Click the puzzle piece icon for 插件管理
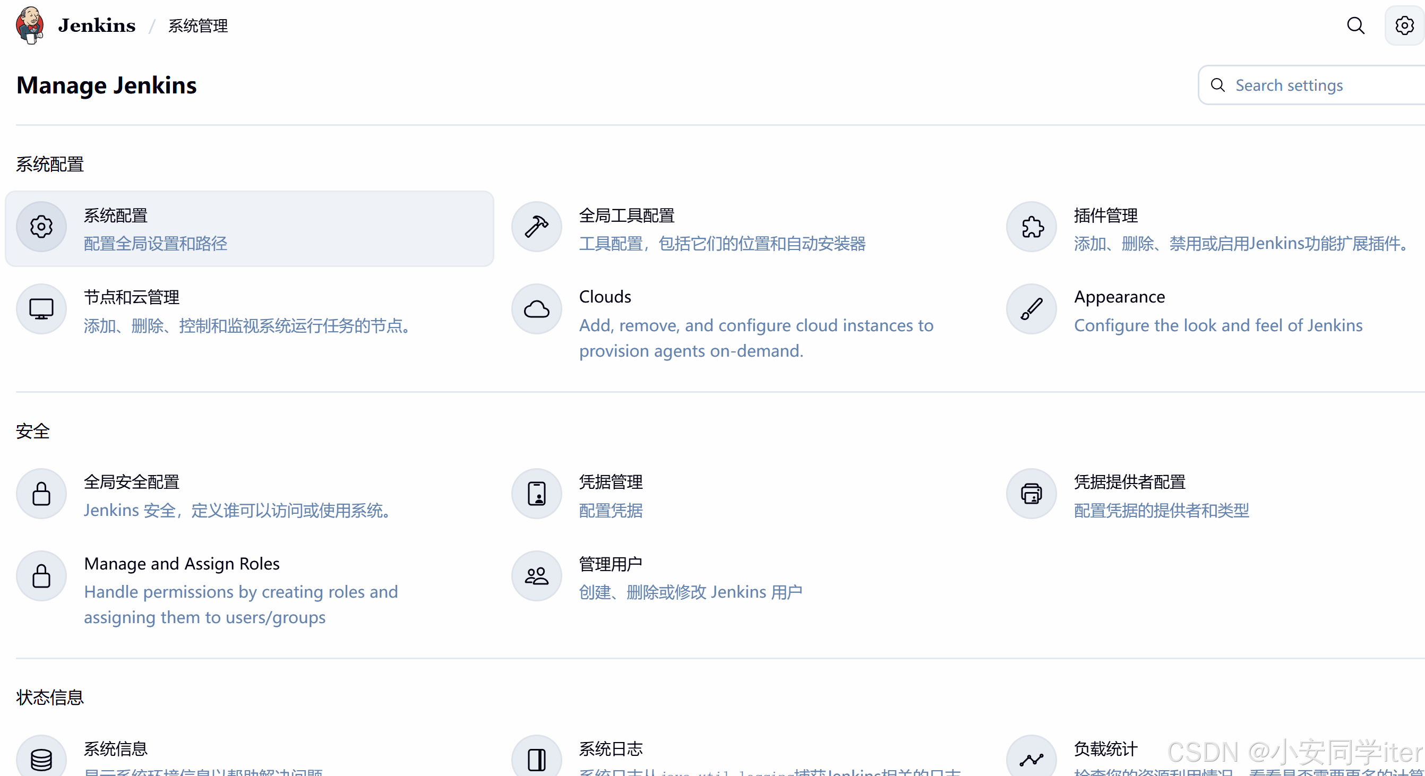The image size is (1425, 776). (1032, 227)
